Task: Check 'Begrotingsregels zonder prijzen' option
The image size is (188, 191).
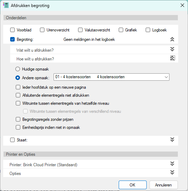Action: 18,119
